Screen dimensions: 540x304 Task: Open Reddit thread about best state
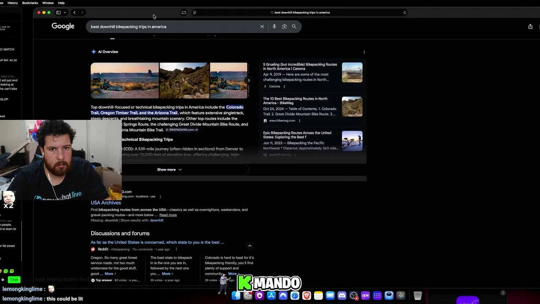point(157,242)
